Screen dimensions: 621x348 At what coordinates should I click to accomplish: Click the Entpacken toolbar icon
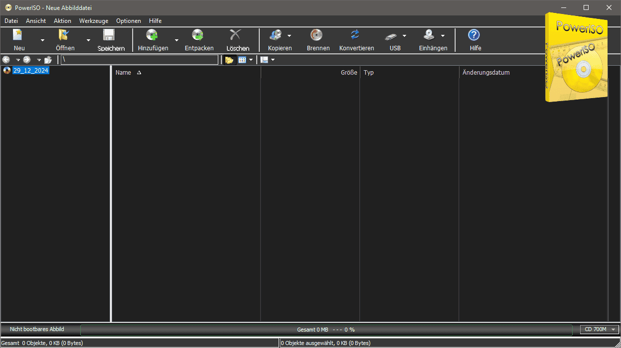click(x=198, y=35)
